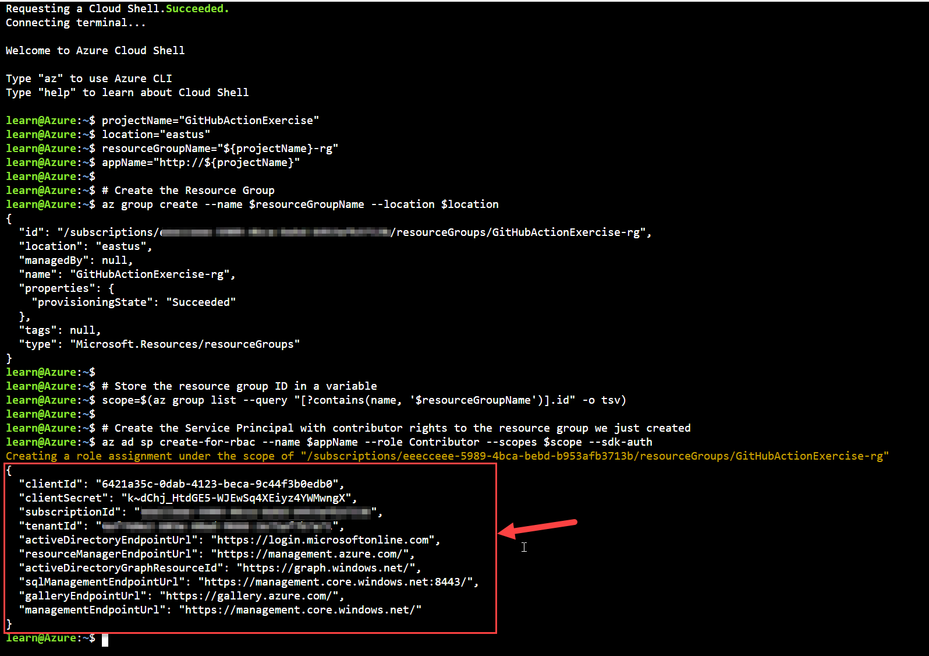This screenshot has height=656, width=929.
Task: Click the appName="http://${projectName}" command
Action: point(201,163)
